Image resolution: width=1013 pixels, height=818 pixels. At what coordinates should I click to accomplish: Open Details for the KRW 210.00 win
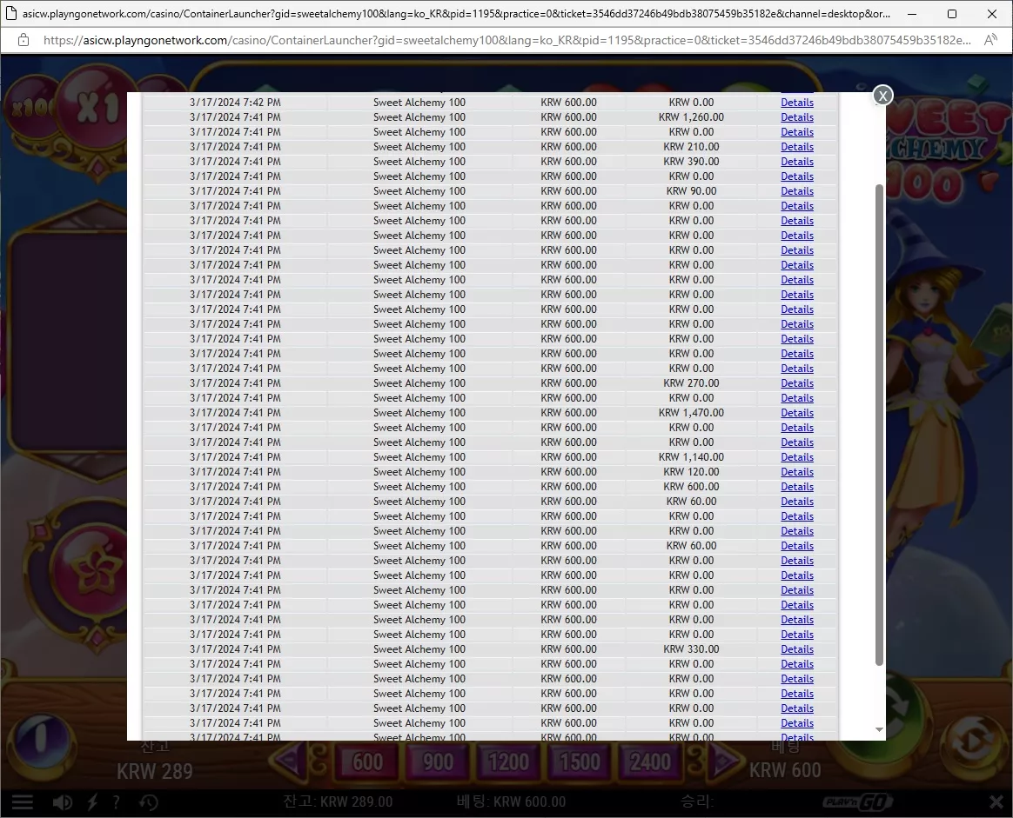click(796, 147)
